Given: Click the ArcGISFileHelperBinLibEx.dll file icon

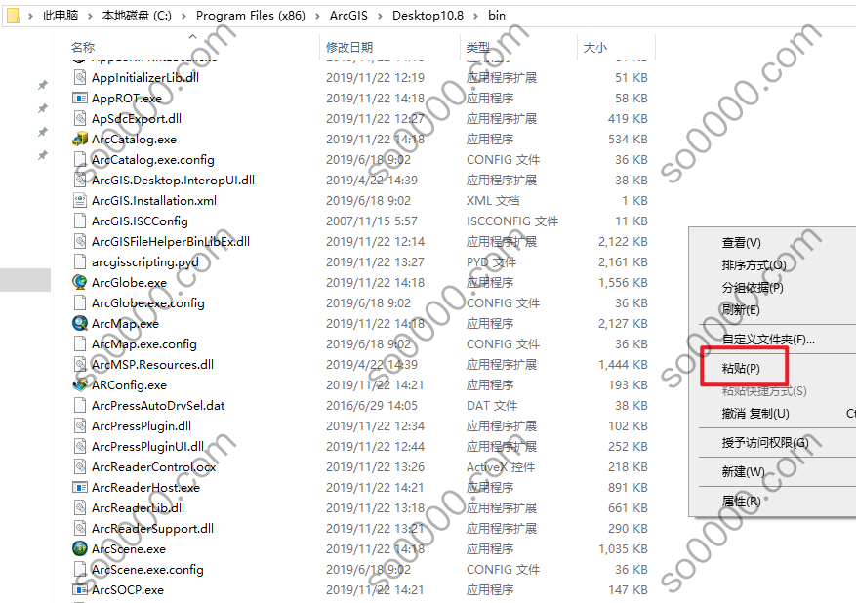Looking at the screenshot, I should pyautogui.click(x=80, y=241).
